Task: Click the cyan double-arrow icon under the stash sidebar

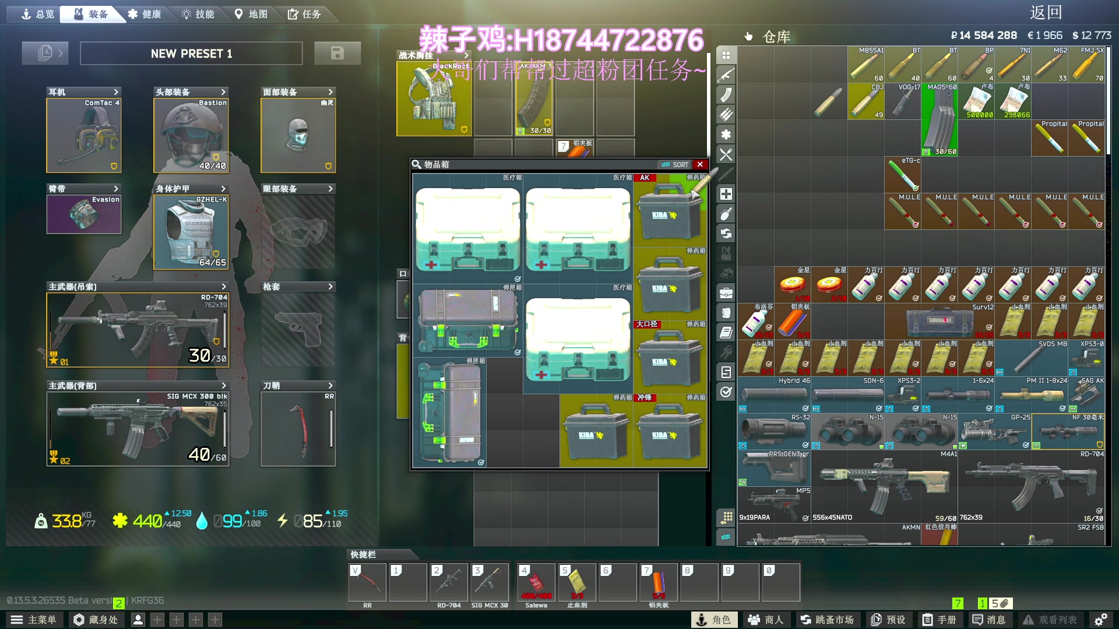Action: point(726,537)
